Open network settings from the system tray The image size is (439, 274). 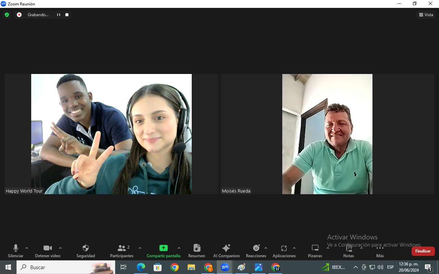coord(372,267)
